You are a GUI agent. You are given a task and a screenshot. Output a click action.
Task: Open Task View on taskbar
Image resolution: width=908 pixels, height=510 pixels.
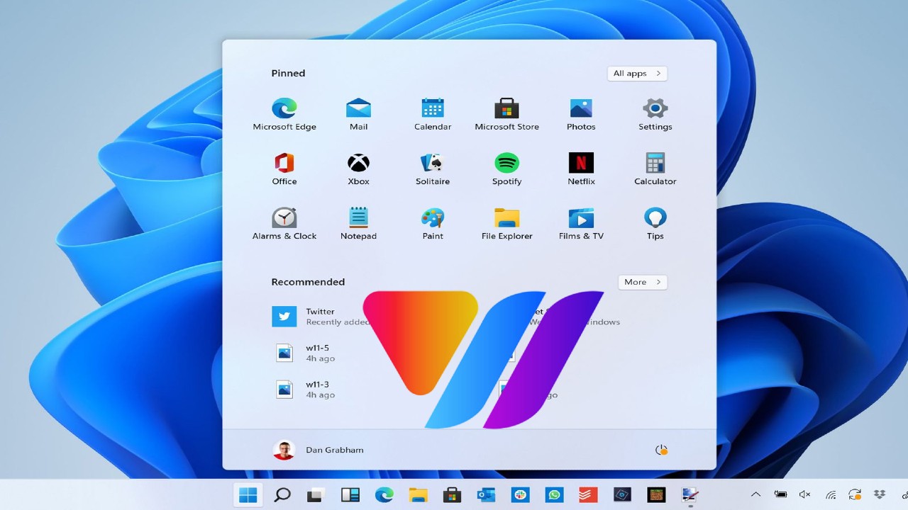[x=316, y=495]
